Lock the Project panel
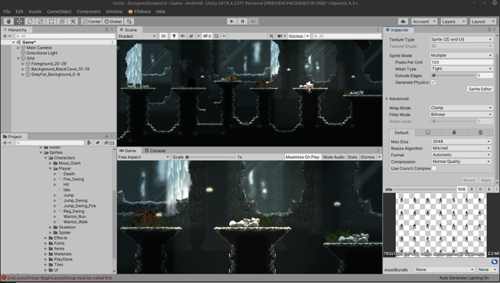Viewport: 500px width, 283px height. pos(106,136)
